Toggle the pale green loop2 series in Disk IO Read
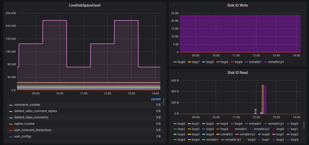Screen dimensions: 309x145 point(181,134)
